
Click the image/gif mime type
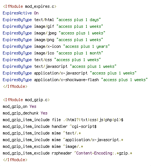pyautogui.click(x=44, y=26)
